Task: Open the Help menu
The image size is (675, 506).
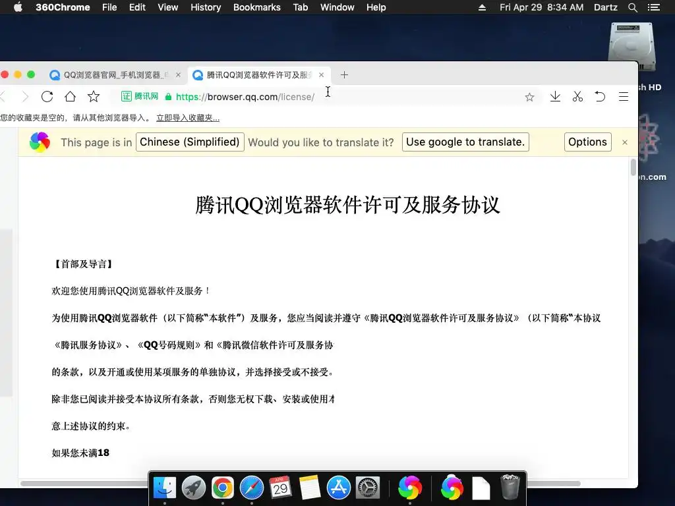Action: click(376, 7)
